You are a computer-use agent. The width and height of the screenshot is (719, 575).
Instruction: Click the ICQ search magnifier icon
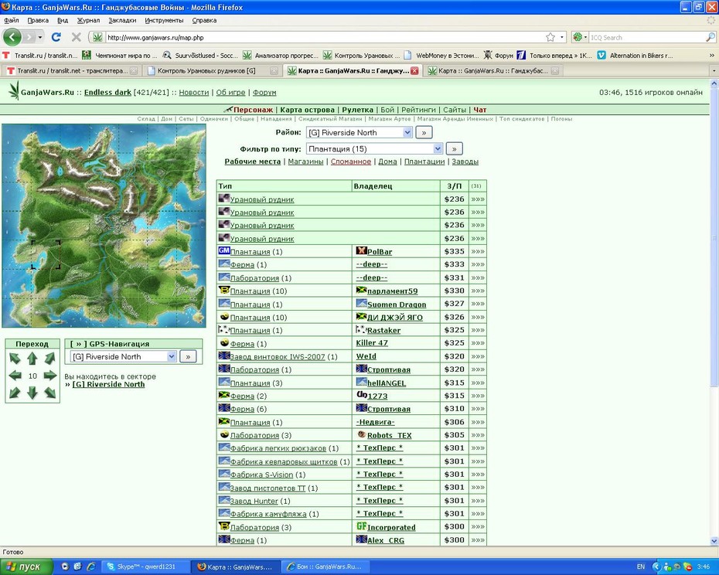coord(710,37)
